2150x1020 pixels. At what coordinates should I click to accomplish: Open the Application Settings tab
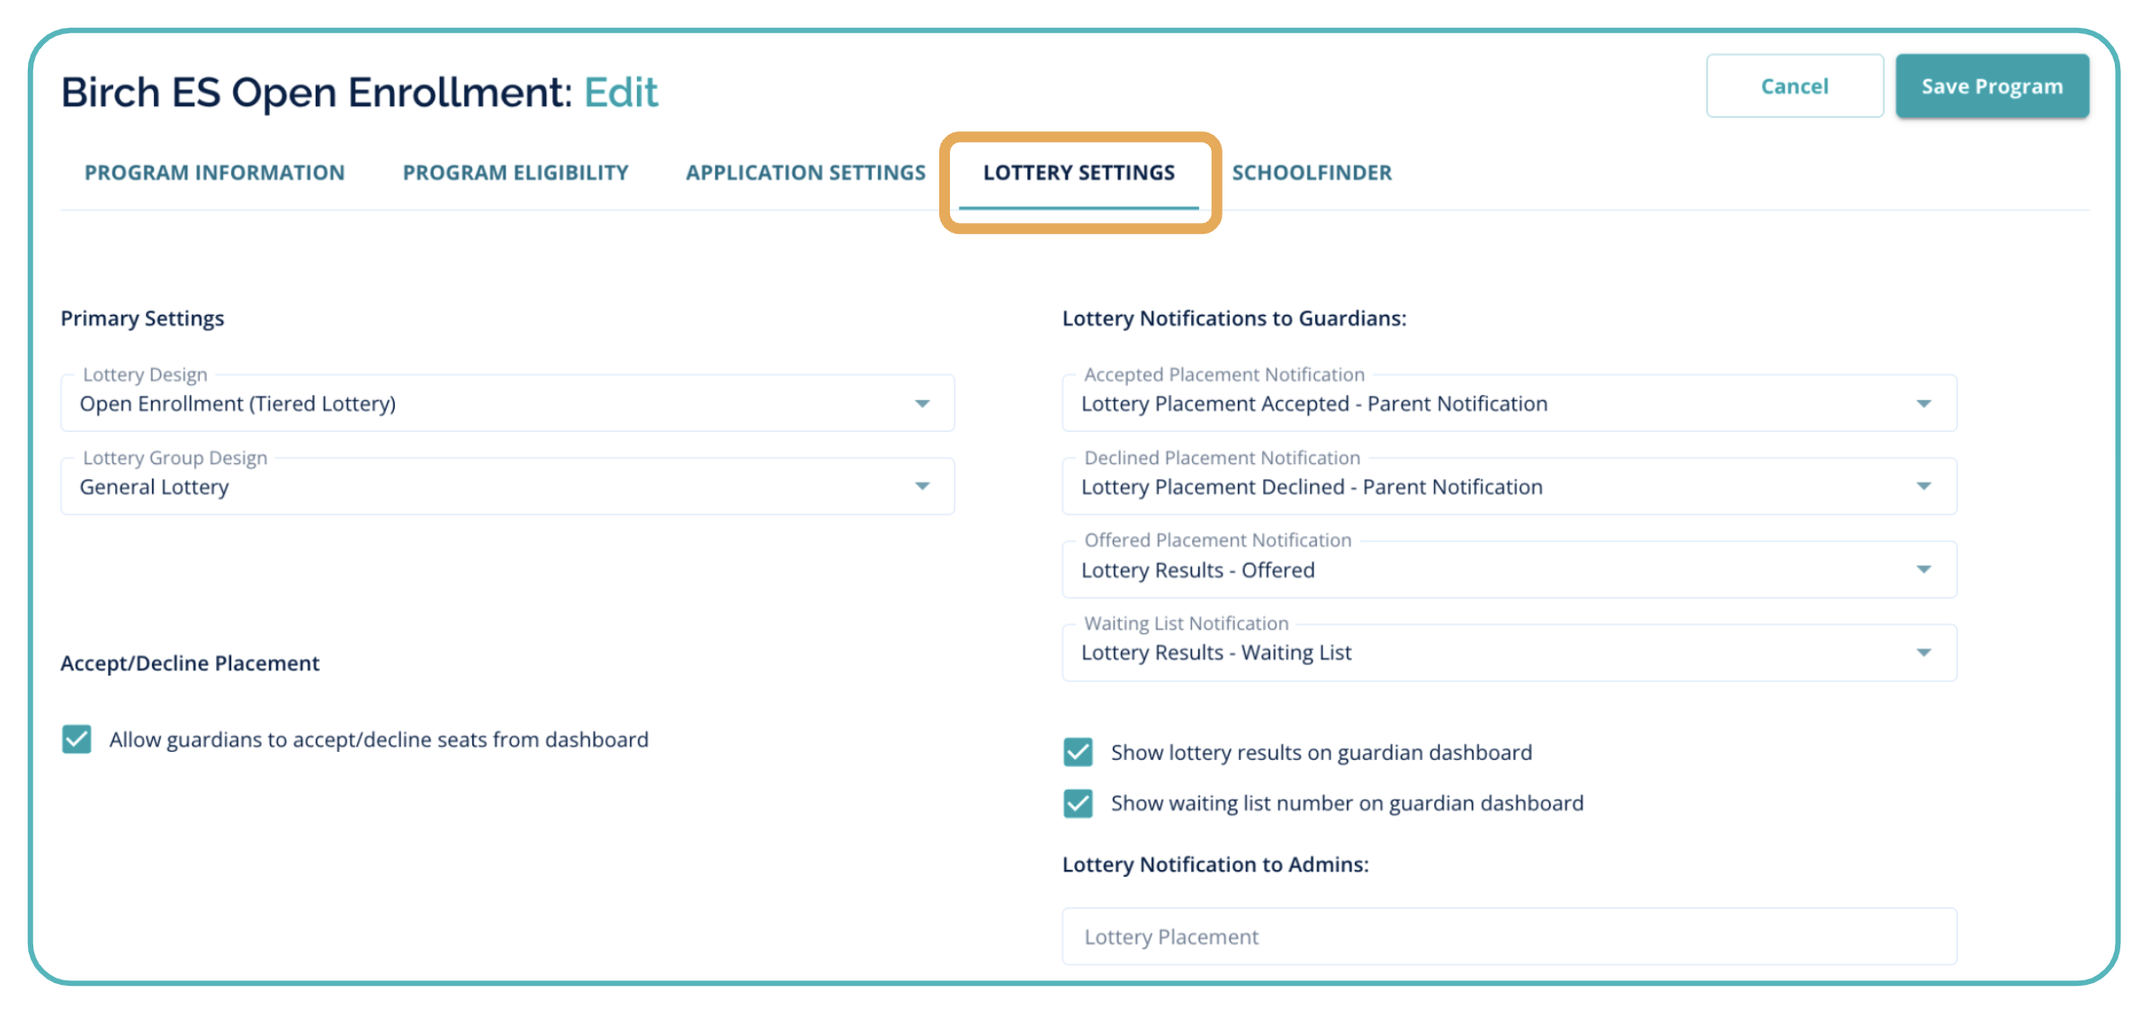pos(805,173)
